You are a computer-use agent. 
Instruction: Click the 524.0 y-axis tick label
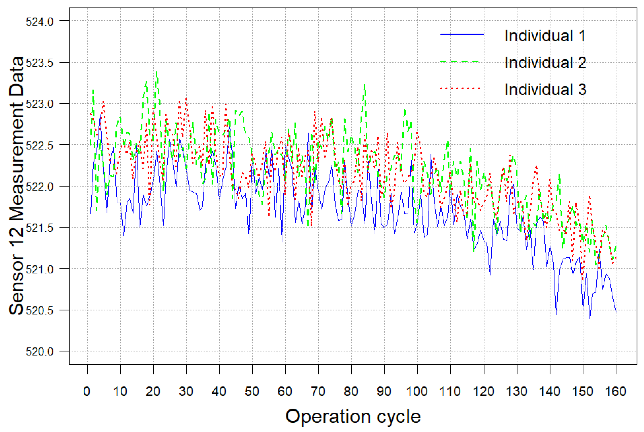click(40, 22)
